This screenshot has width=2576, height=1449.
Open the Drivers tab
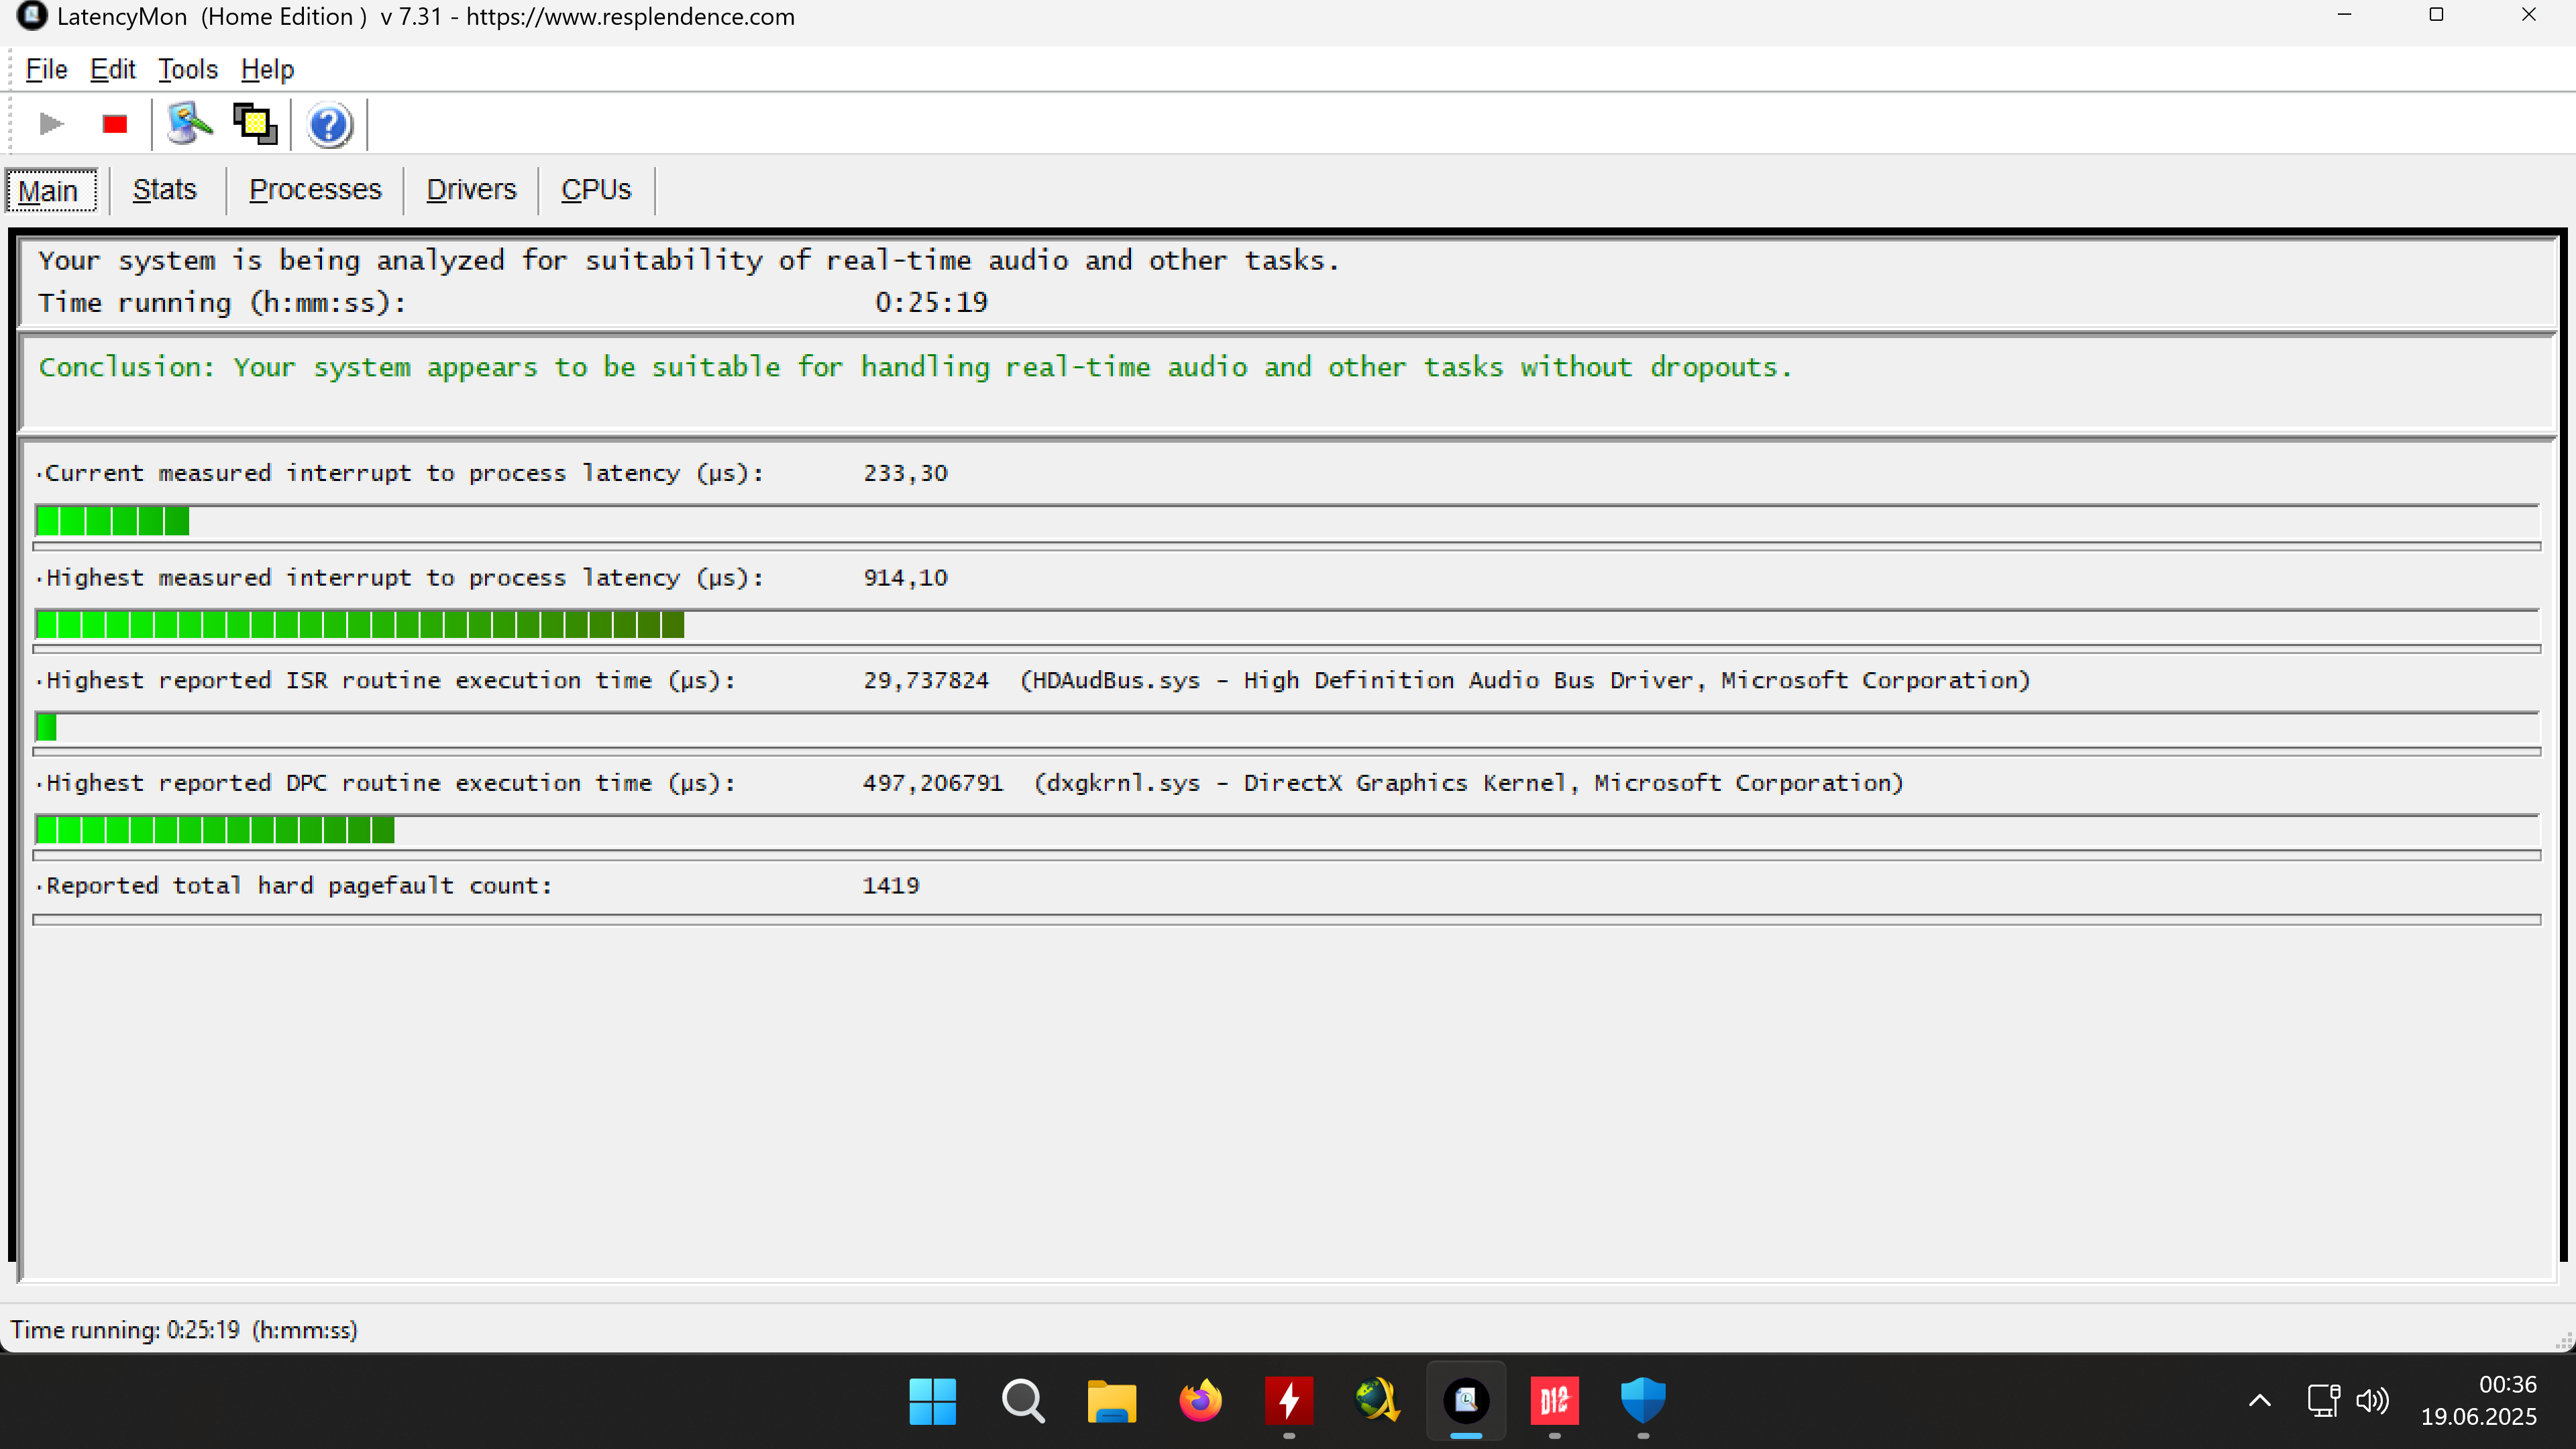coord(471,190)
